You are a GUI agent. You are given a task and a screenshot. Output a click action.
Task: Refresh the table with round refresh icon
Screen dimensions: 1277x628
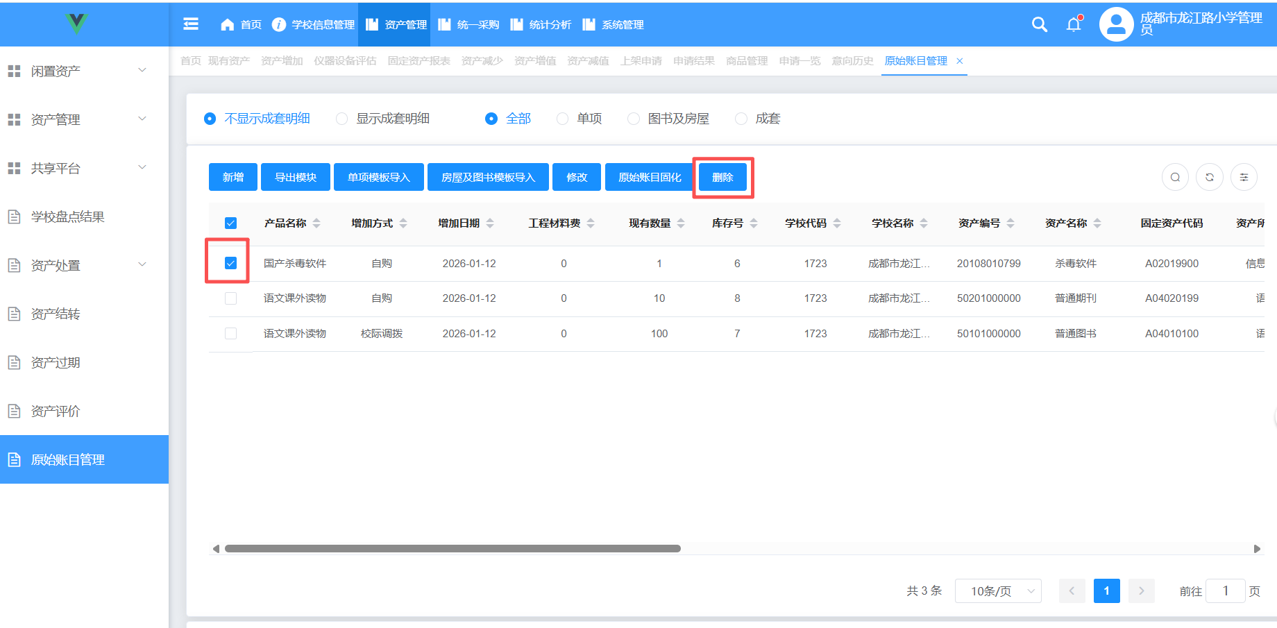click(1210, 178)
